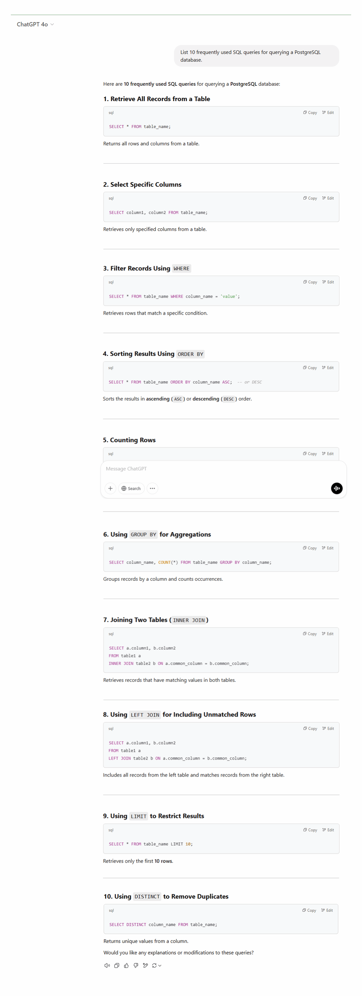Image resolution: width=362 pixels, height=996 pixels.
Task: Give the response a thumbs up
Action: (126, 965)
